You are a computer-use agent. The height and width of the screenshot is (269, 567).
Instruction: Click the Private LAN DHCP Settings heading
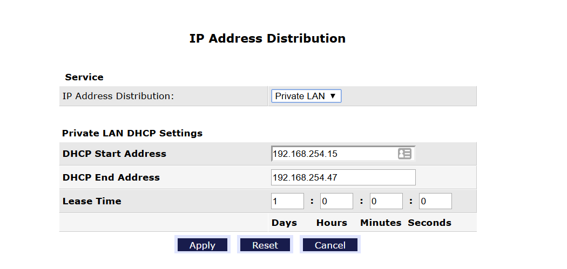[132, 133]
